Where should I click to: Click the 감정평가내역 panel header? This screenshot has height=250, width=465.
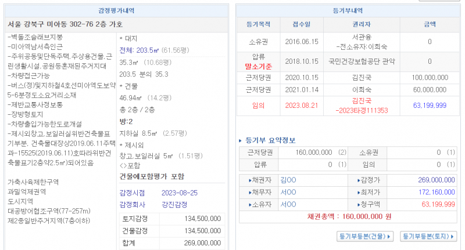click(x=117, y=10)
